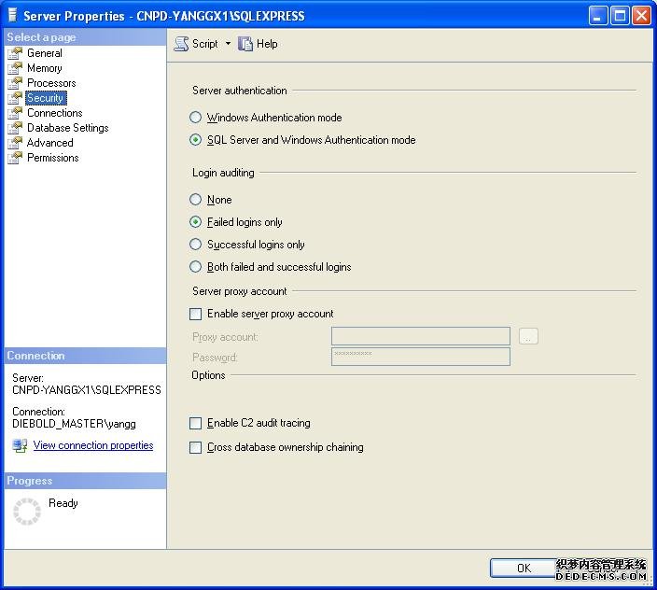The height and width of the screenshot is (590, 657).
Task: Enable server proxy account checkbox
Action: [x=196, y=315]
